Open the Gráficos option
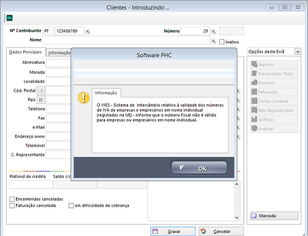Screen dimensions: 308x236 (x=274, y=120)
